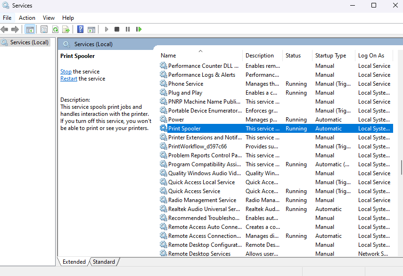
Task: Click the Refresh toolbar icon
Action: coord(55,29)
